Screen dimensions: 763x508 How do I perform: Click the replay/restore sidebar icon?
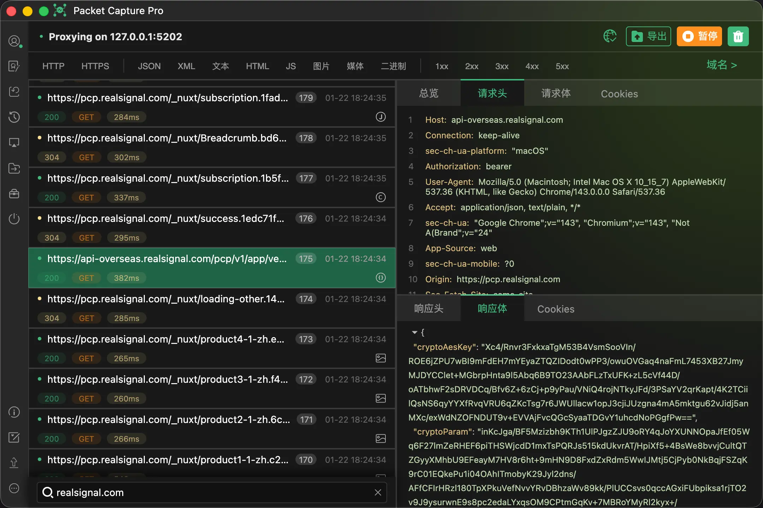click(x=14, y=92)
